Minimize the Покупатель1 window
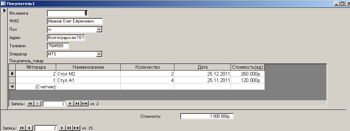The height and width of the screenshot is (131, 350). click(x=337, y=3)
